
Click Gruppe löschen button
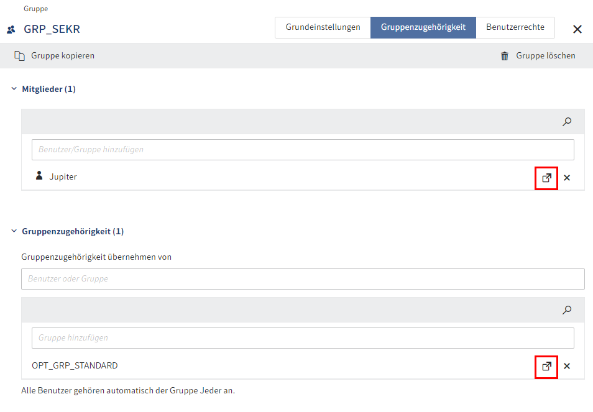click(538, 56)
